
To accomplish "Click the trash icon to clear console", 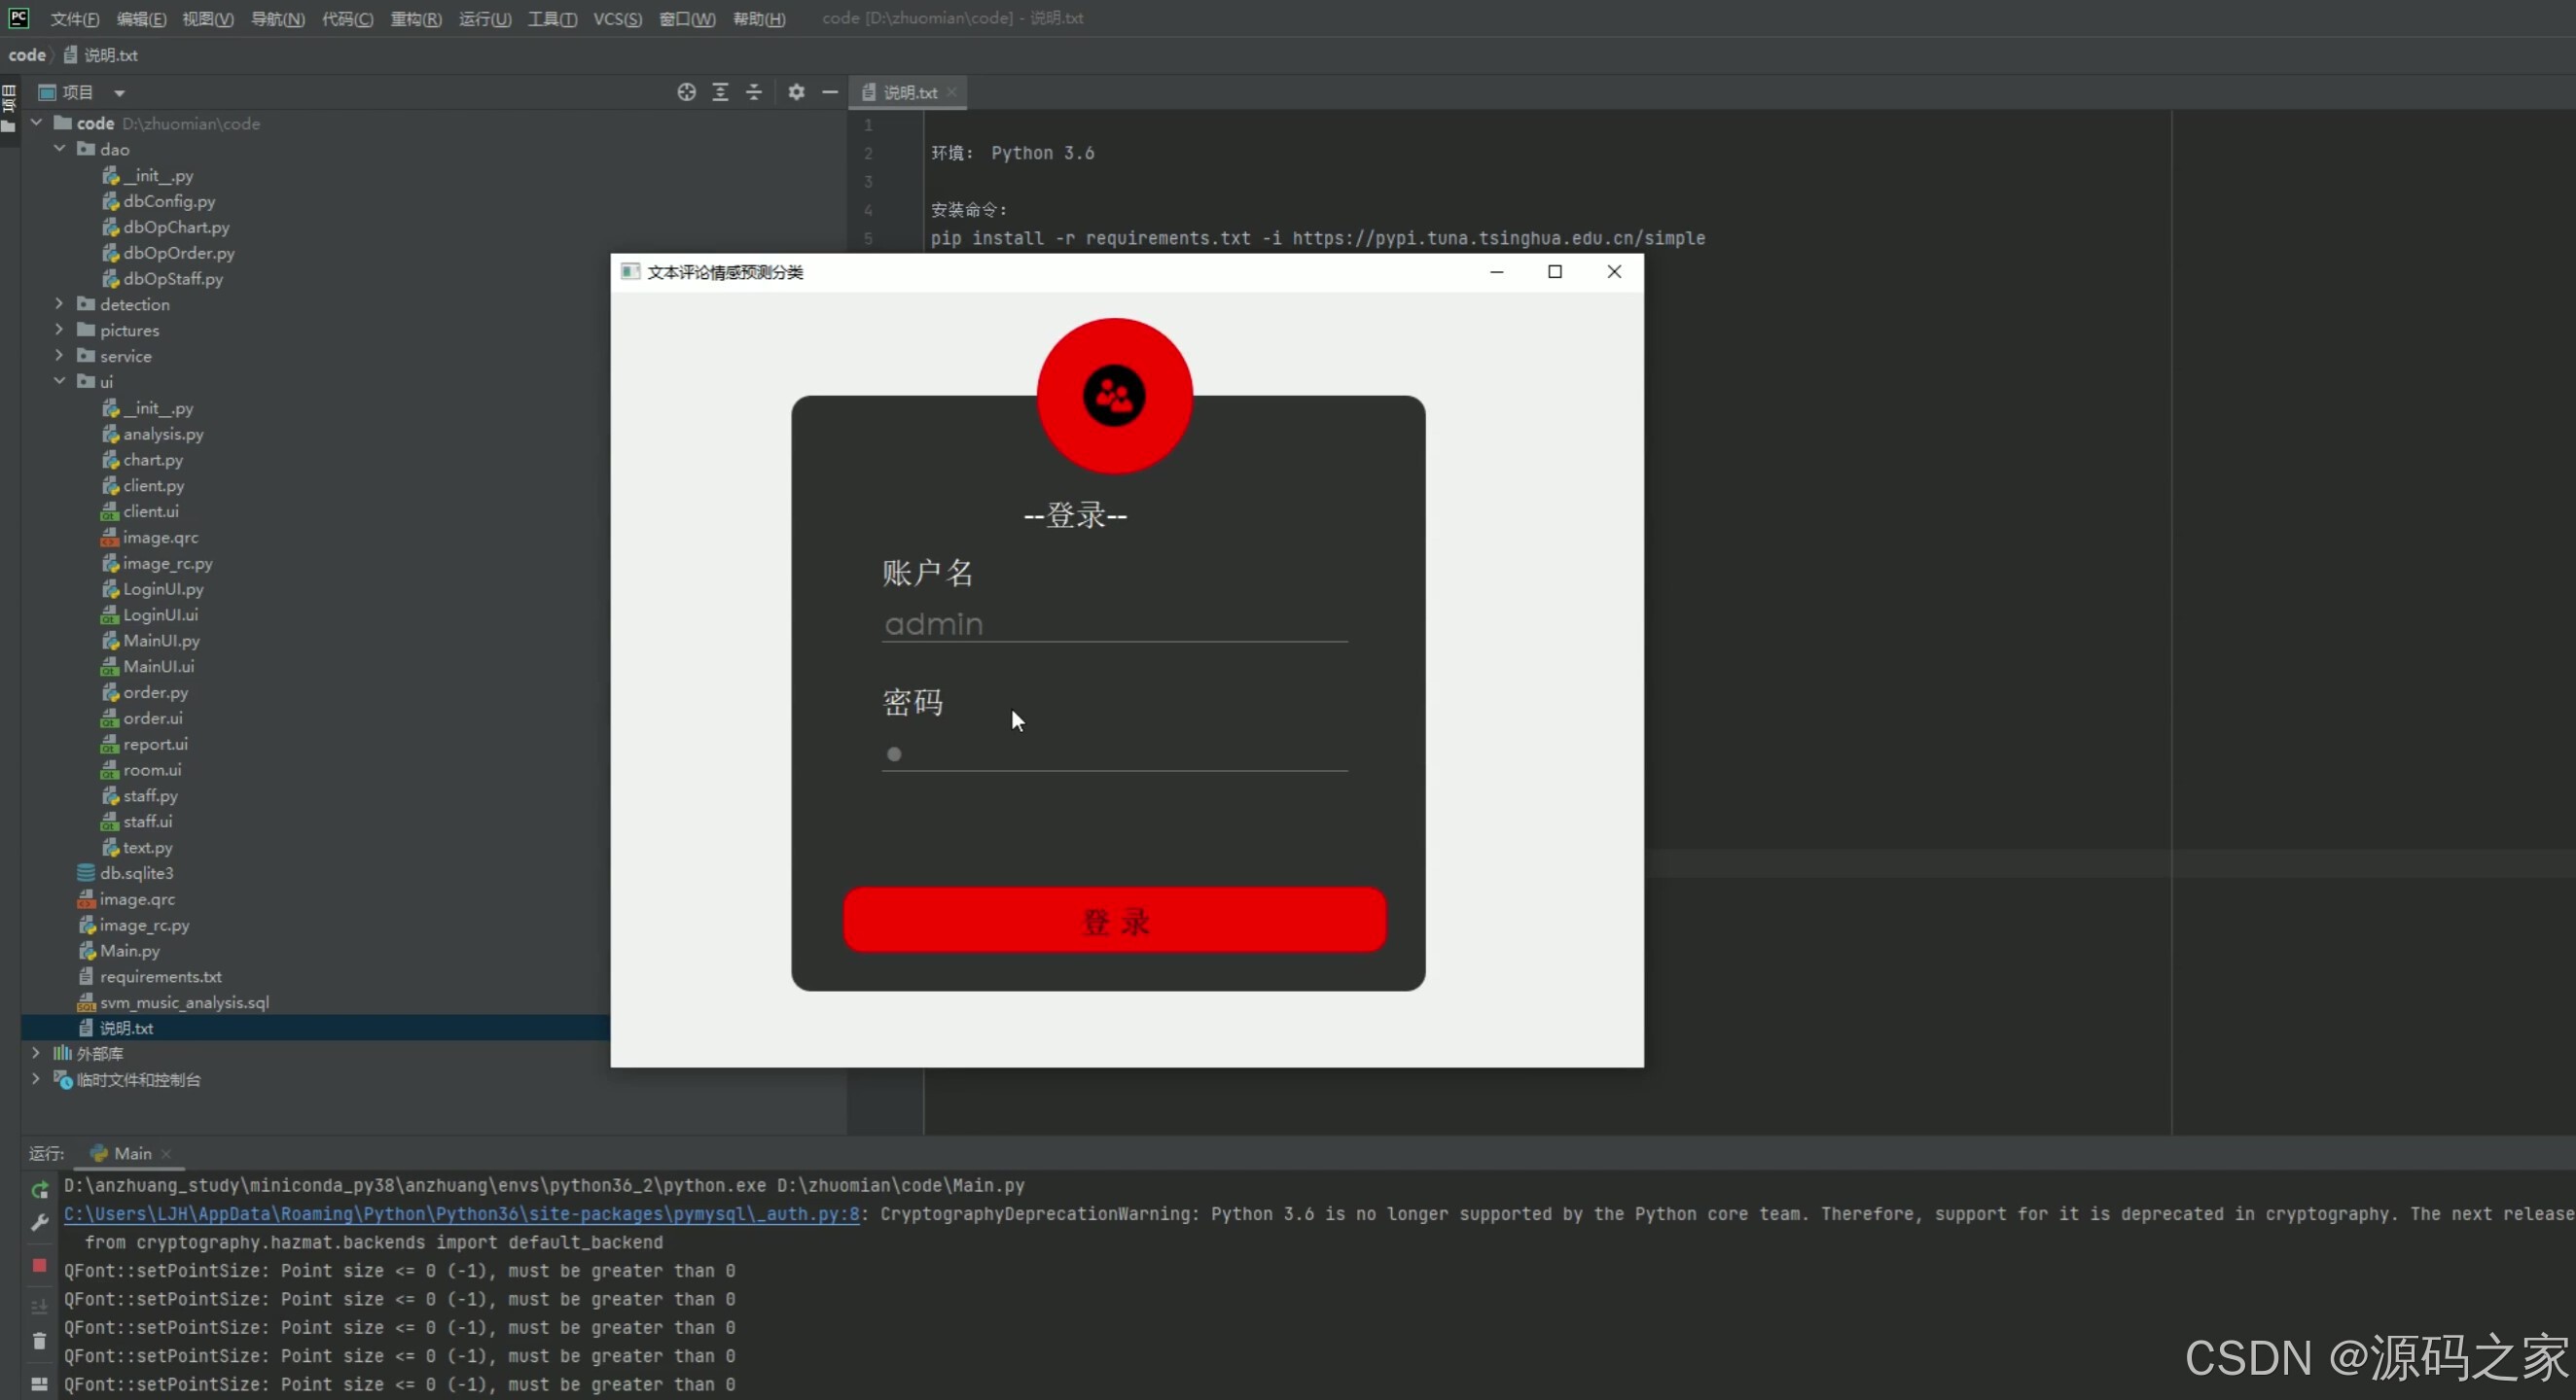I will 40,1341.
